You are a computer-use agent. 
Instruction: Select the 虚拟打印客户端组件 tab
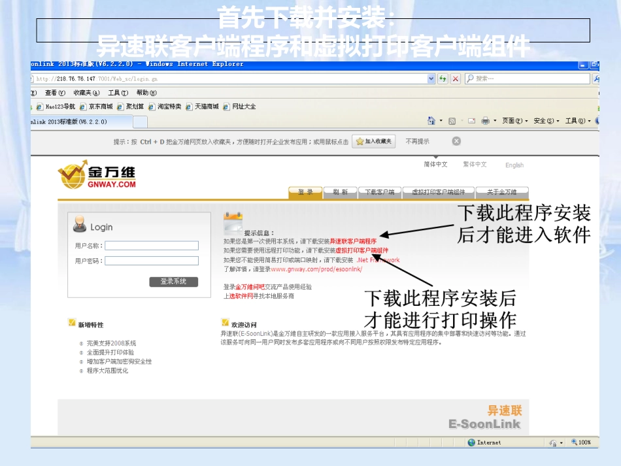pyautogui.click(x=438, y=192)
